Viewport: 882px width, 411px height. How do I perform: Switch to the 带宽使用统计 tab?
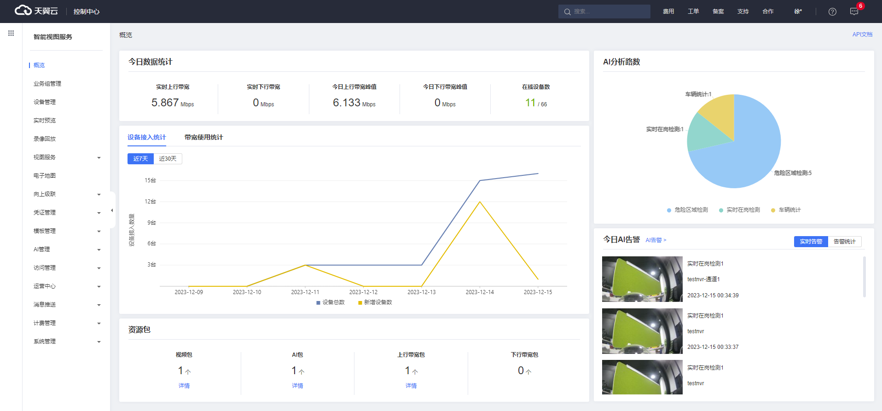203,137
